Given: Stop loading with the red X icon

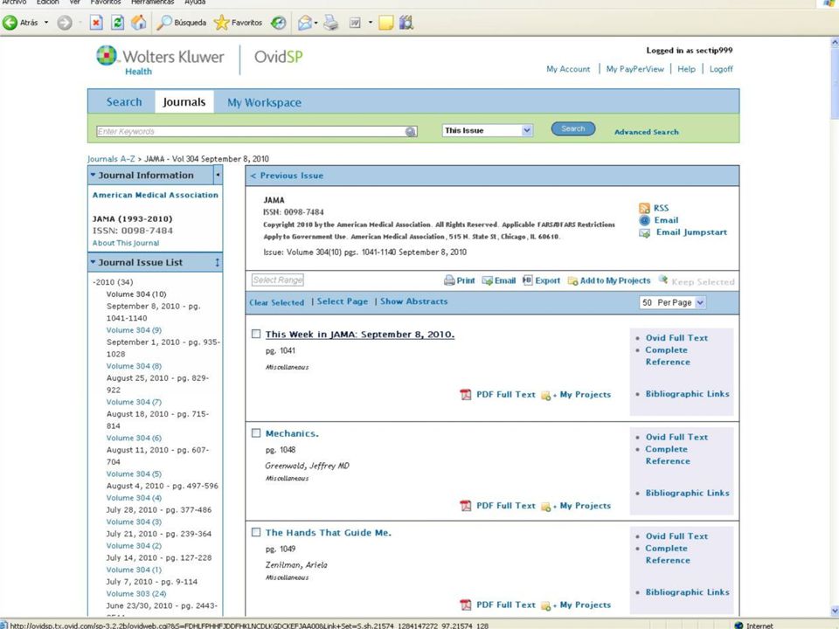Looking at the screenshot, I should click(96, 23).
